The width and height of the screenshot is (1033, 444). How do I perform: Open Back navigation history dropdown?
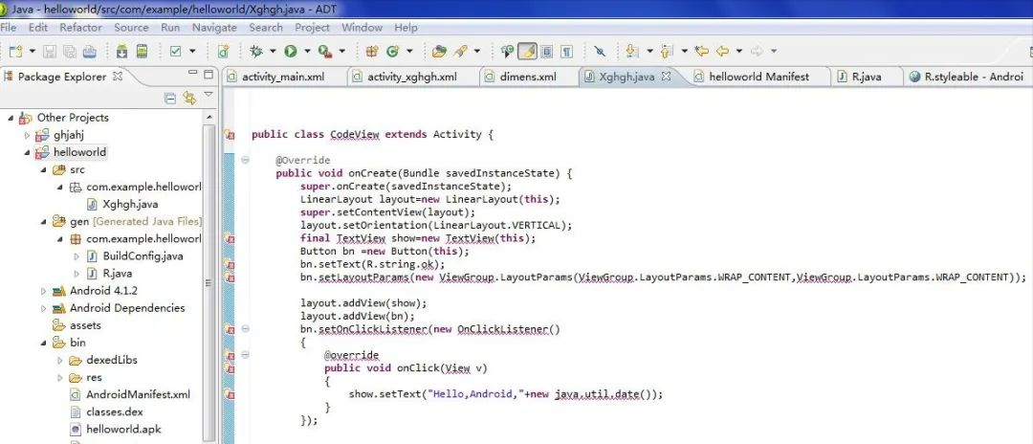coord(739,51)
